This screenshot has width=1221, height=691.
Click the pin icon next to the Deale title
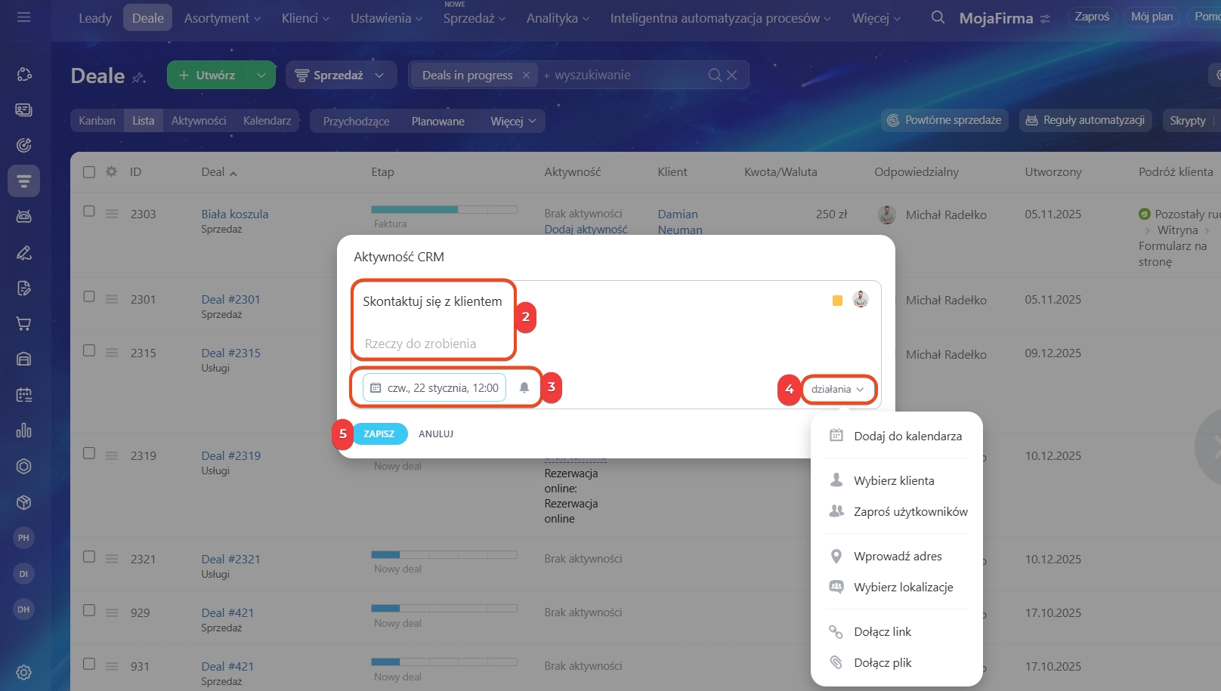coord(138,77)
